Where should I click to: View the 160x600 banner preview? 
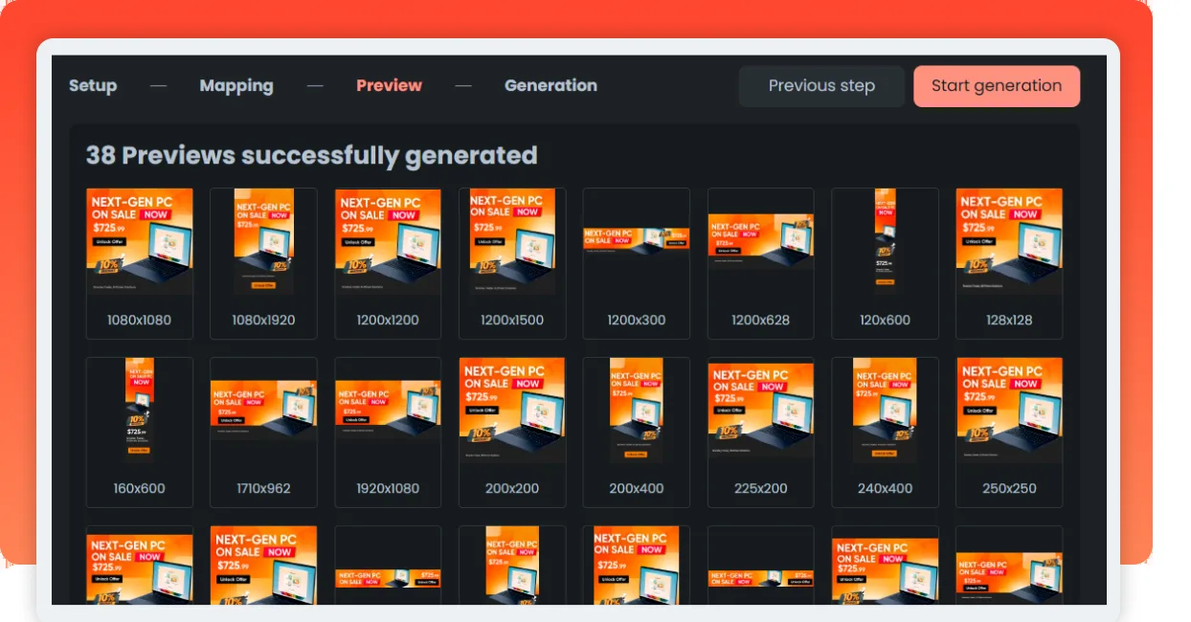click(x=140, y=411)
